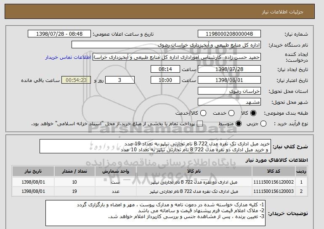This screenshot has height=229, width=324.
Task: Click the public announcement date field
Action: (59, 34)
